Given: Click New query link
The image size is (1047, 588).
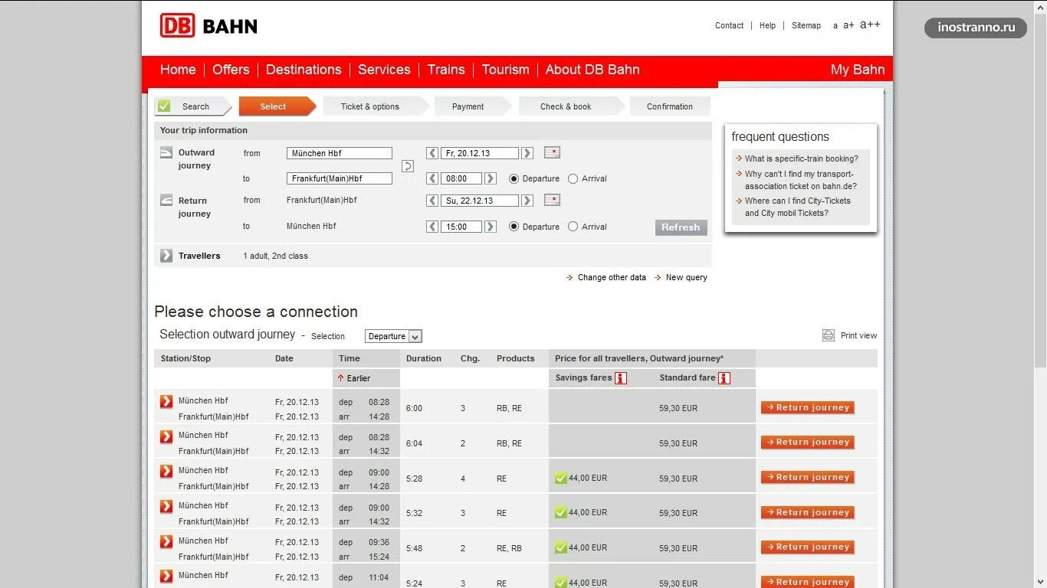Looking at the screenshot, I should 687,277.
